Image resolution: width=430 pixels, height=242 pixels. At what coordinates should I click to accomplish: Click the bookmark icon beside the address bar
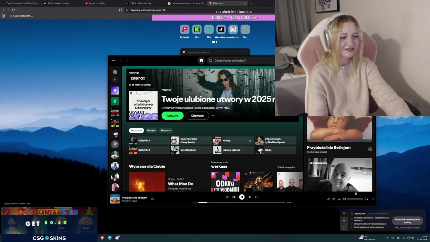(120, 10)
